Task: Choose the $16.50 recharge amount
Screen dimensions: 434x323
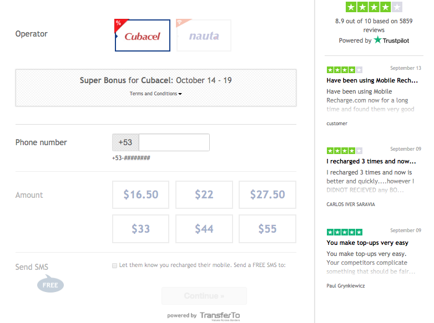Action: click(x=140, y=195)
